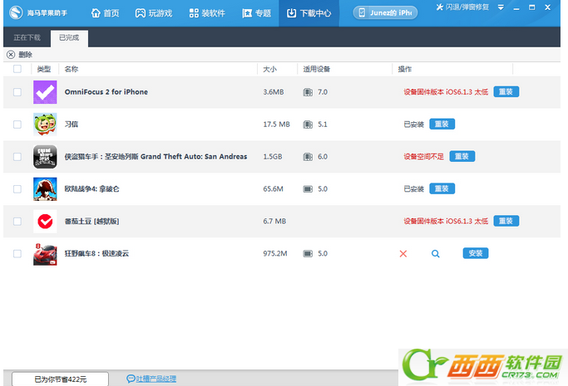568x386 pixels.
Task: Click the 狂野飙车8 app icon
Action: [45, 254]
